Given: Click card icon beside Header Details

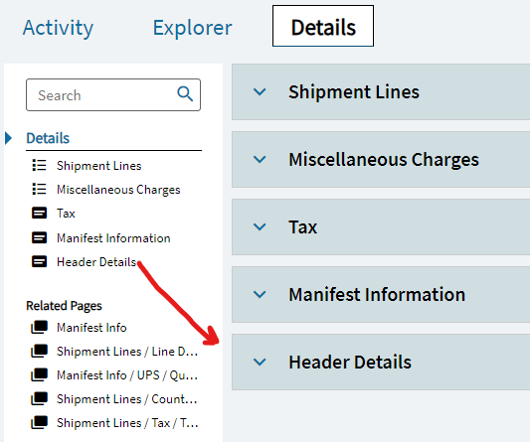Looking at the screenshot, I should 39,261.
